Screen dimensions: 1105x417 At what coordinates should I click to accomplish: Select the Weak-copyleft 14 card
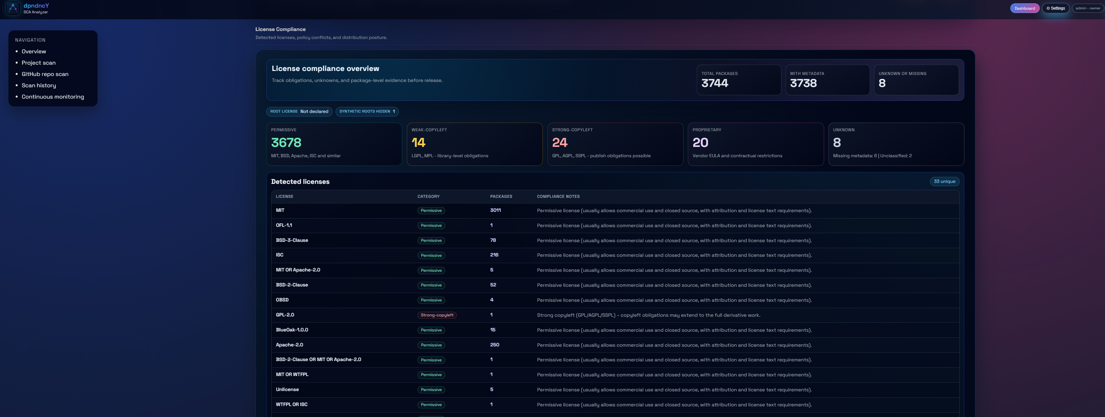point(474,144)
